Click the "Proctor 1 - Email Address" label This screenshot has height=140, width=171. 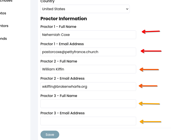pos(62,44)
